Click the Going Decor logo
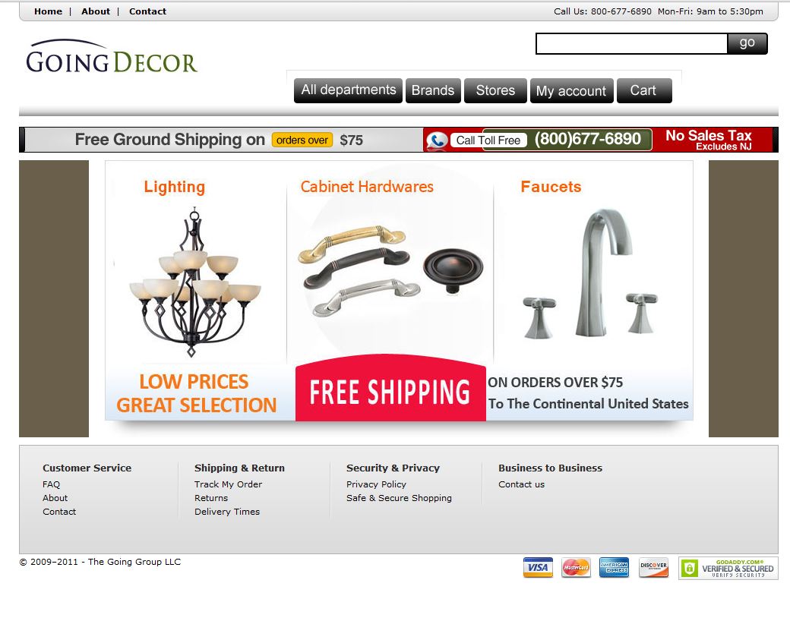Image resolution: width=790 pixels, height=621 pixels. (111, 56)
